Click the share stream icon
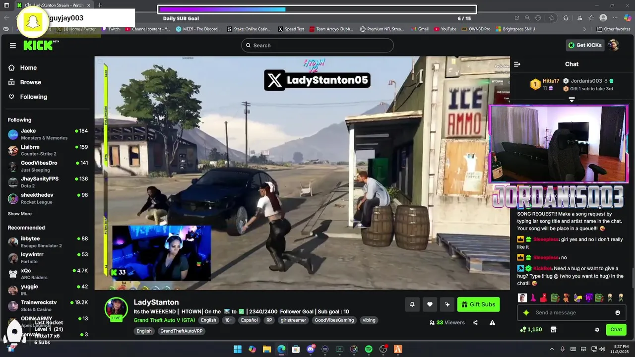Viewport: 635px width, 357px height. (x=475, y=323)
